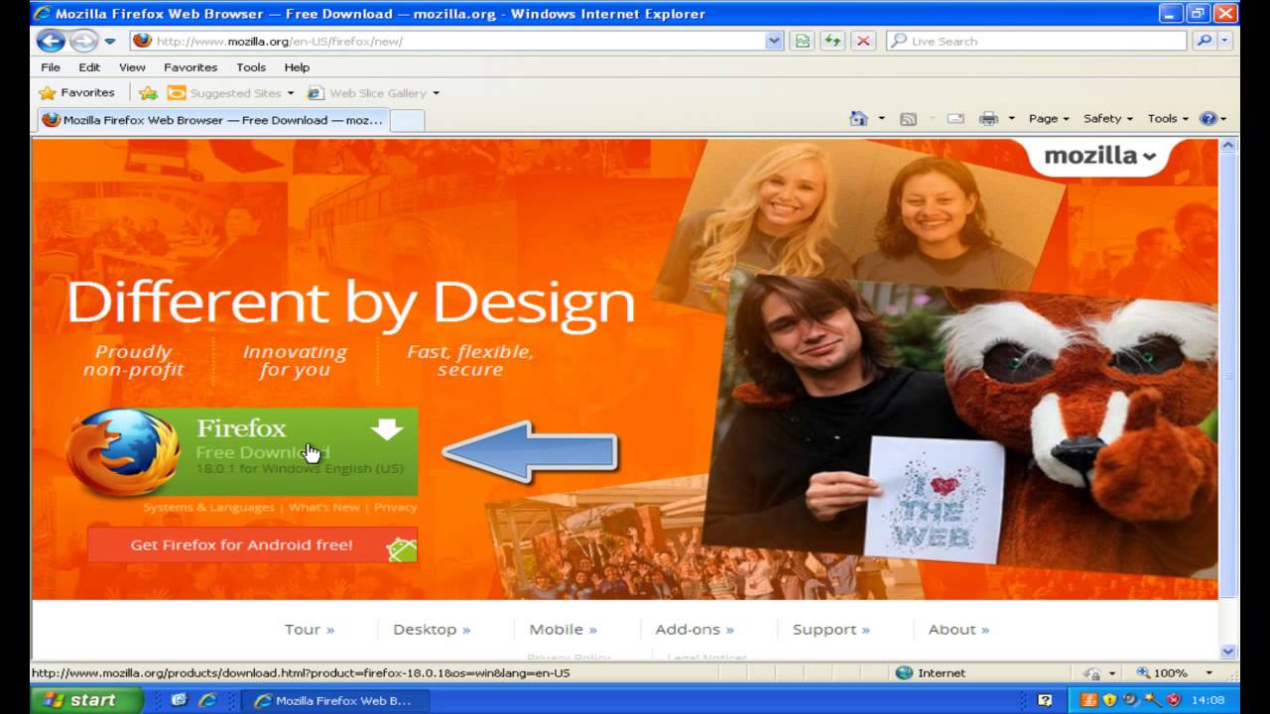The height and width of the screenshot is (714, 1270).
Task: Click the mozilla.org address bar field
Action: click(x=456, y=41)
